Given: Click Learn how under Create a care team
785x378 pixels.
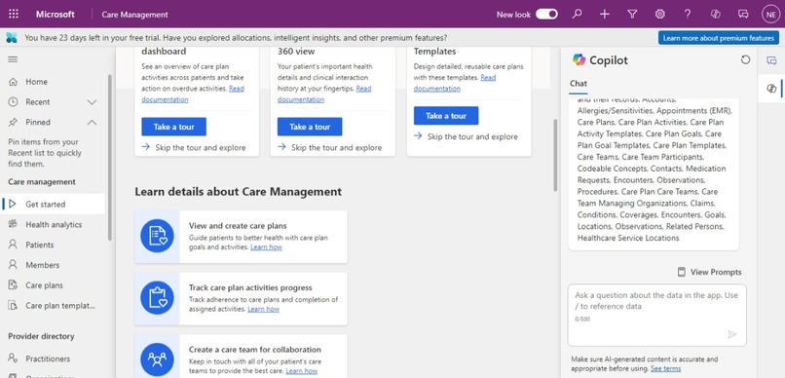Looking at the screenshot, I should tap(302, 371).
